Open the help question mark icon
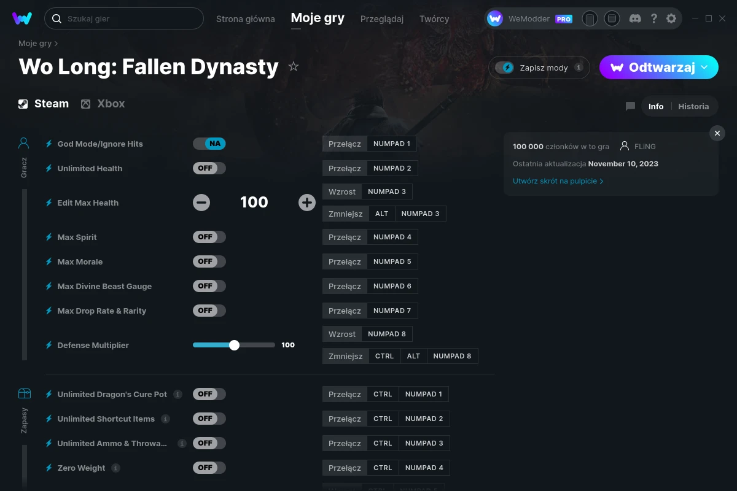Screen dimensions: 737x491 coord(654,18)
